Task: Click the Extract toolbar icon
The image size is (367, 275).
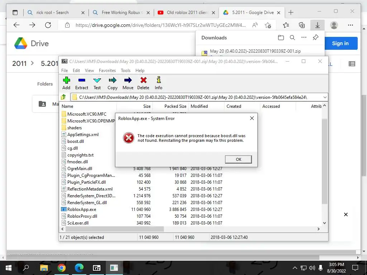Action: pos(82,83)
